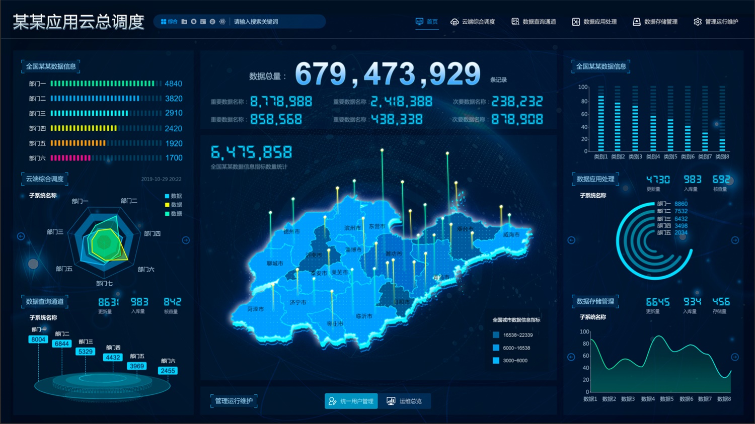Advance the 数据应用处理 ring chart right arrow
The width and height of the screenshot is (755, 424).
pos(735,240)
